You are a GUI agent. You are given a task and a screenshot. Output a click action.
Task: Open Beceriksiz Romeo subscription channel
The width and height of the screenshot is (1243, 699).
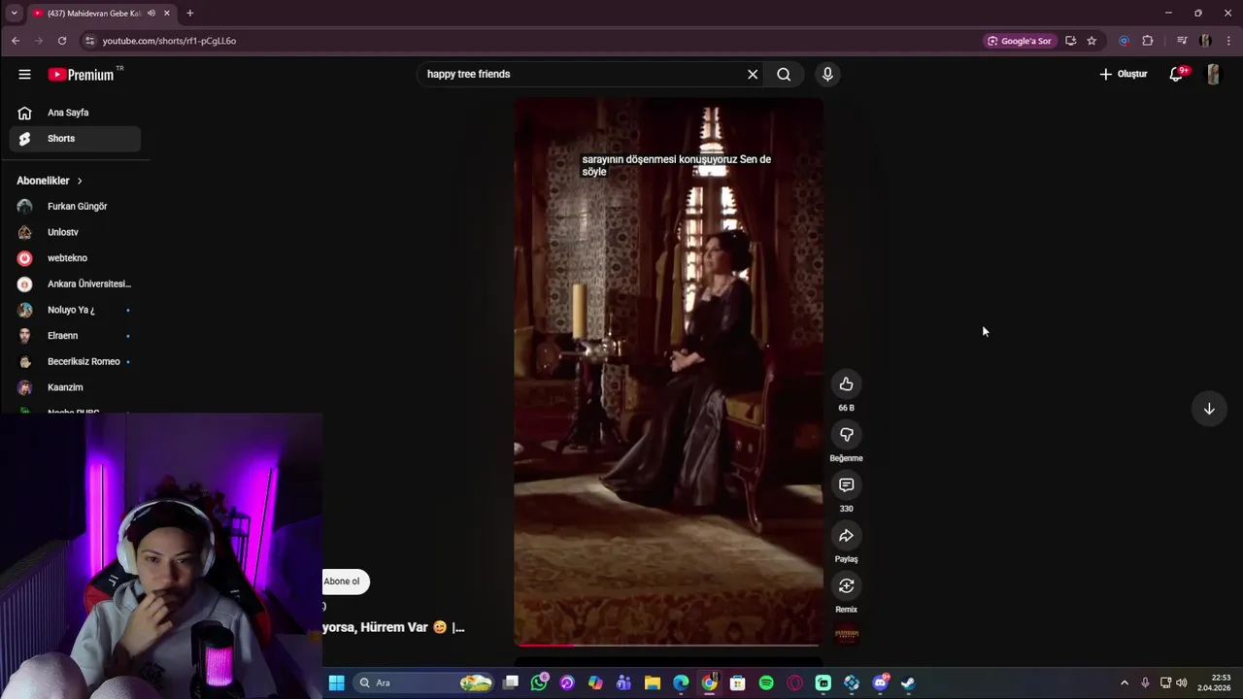pos(75,361)
